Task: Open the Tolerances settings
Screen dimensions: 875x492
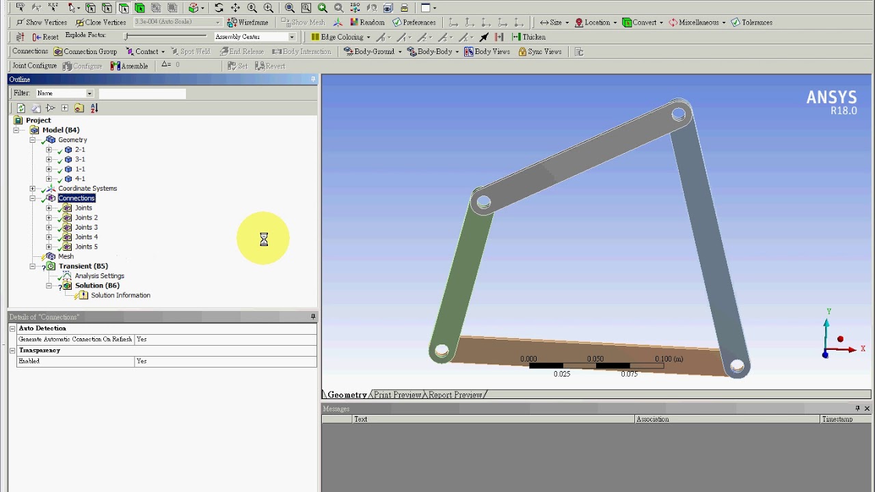Action: coord(751,22)
